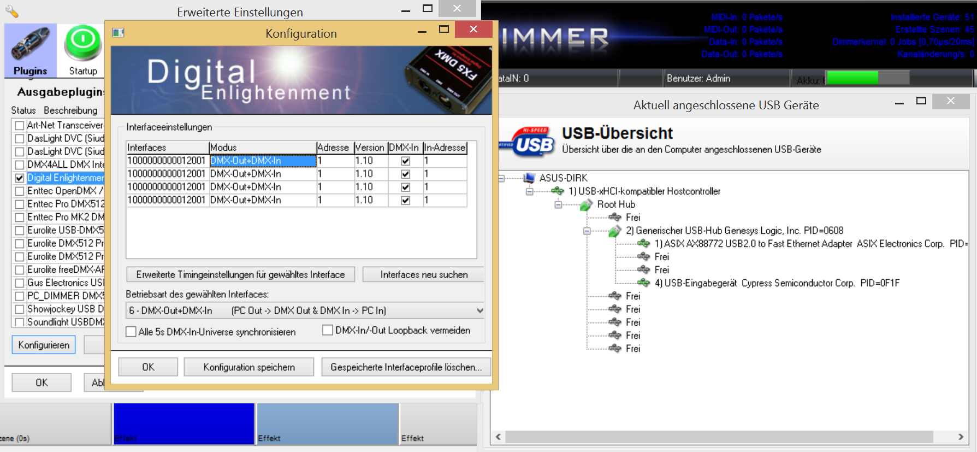Click the wrench icon in Erweiterte Einstellungen title
977x452 pixels.
(x=11, y=11)
